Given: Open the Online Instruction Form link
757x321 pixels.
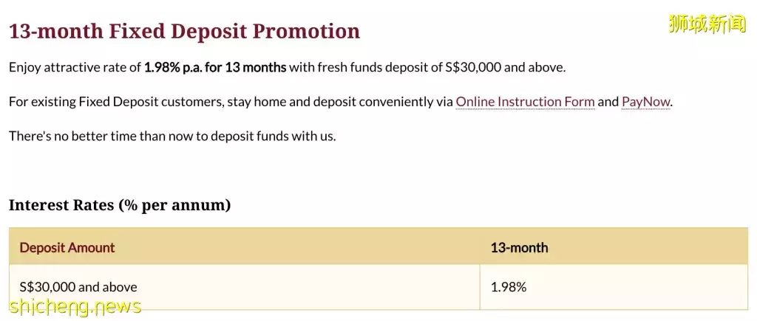Looking at the screenshot, I should click(525, 102).
